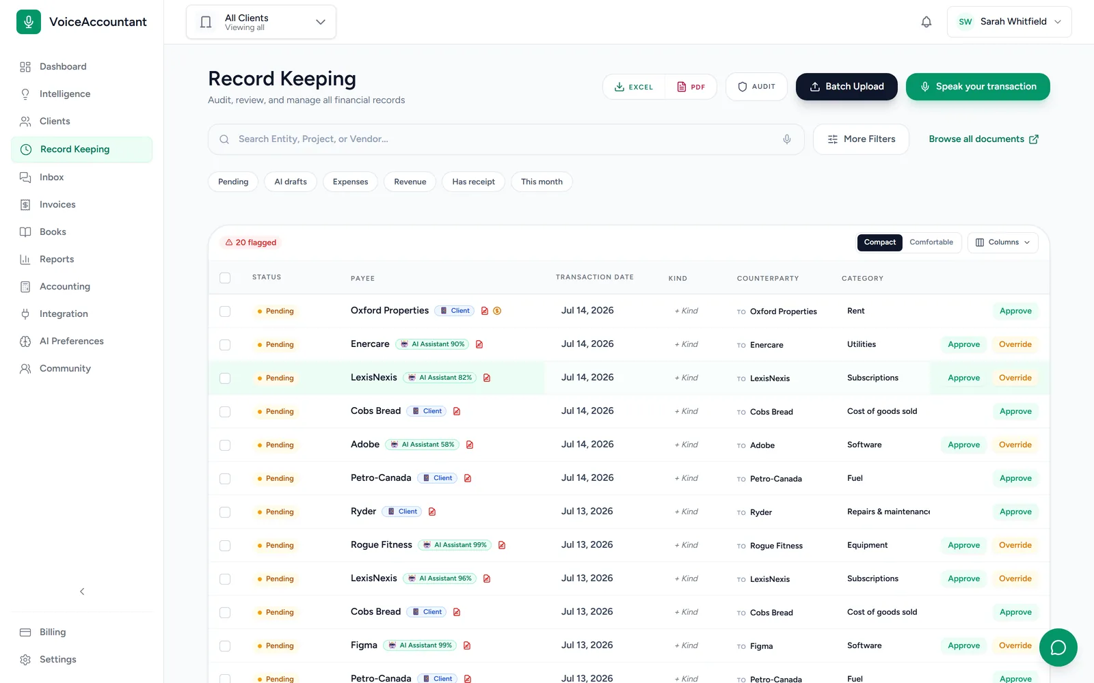Image resolution: width=1094 pixels, height=683 pixels.
Task: Check the Adobe row checkbox
Action: [225, 445]
